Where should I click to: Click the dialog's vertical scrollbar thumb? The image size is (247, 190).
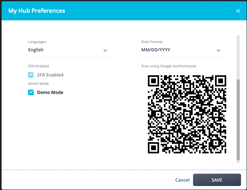tap(238, 120)
